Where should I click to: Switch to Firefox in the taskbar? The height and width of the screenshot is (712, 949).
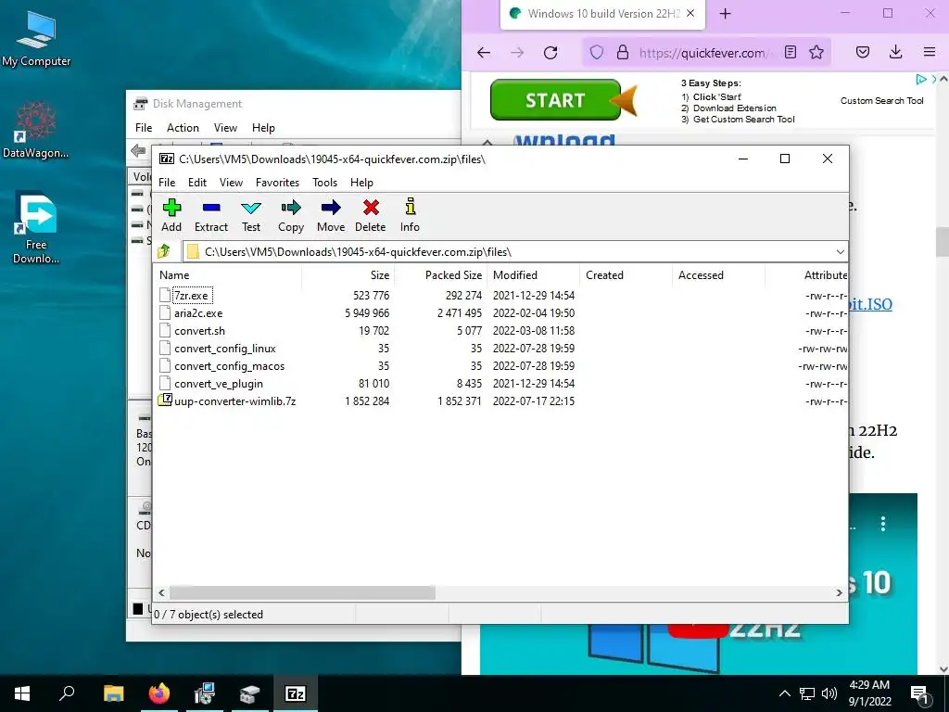point(159,693)
